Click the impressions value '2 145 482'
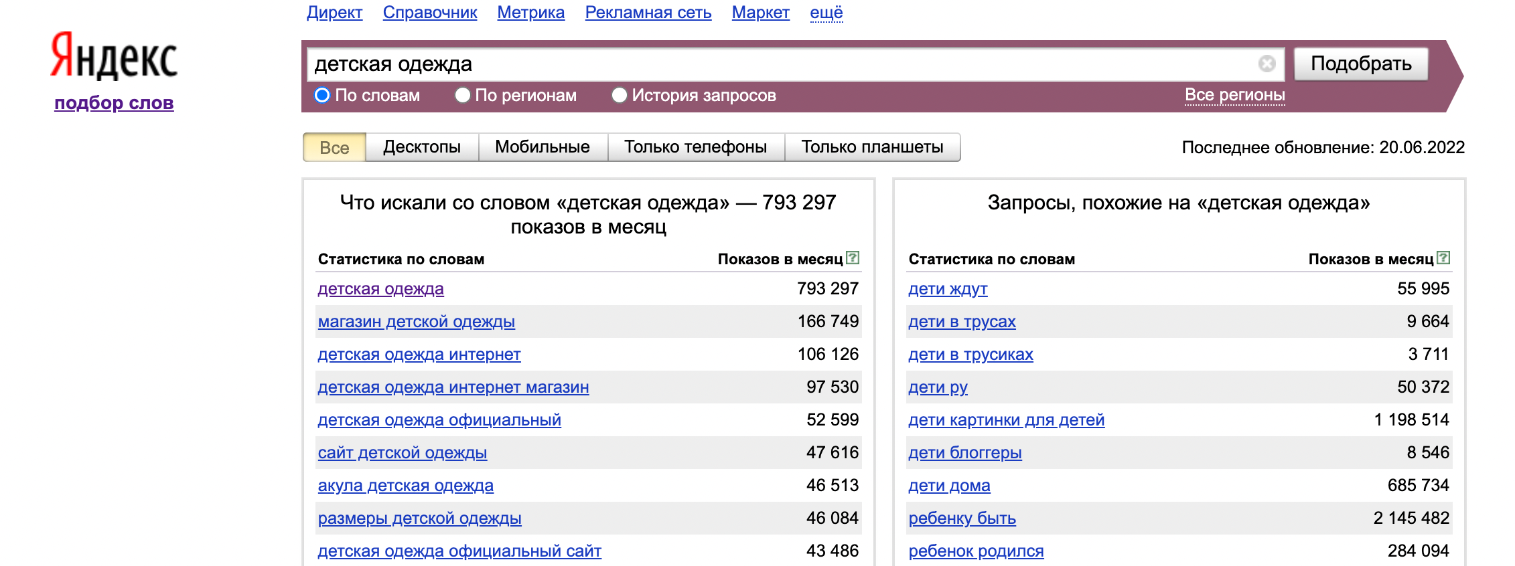Image resolution: width=1515 pixels, height=566 pixels. (1411, 518)
